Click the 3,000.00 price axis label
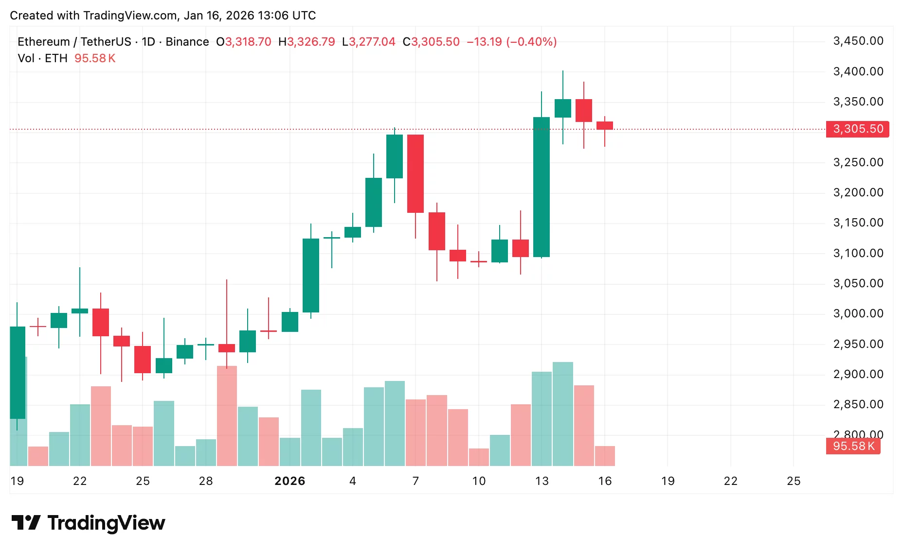The image size is (903, 552). point(858,313)
